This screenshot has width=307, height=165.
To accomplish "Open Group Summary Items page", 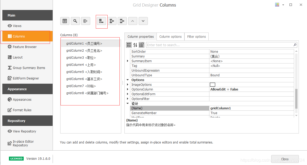I will pyautogui.click(x=27, y=68).
